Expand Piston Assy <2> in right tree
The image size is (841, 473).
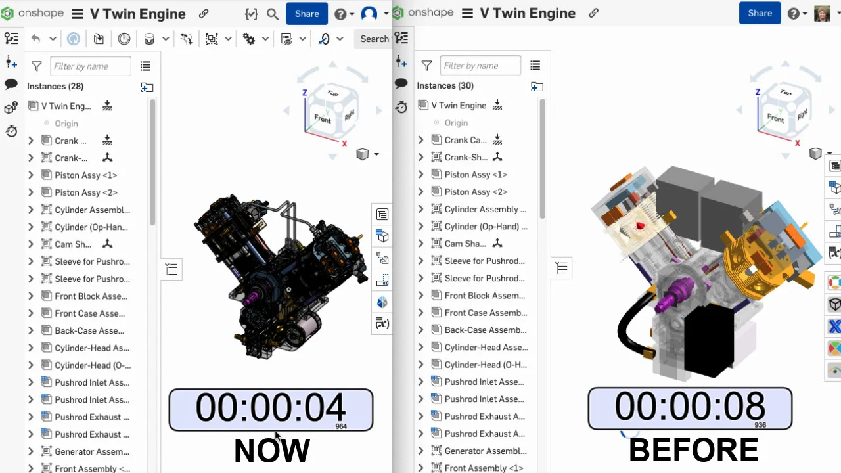(420, 192)
